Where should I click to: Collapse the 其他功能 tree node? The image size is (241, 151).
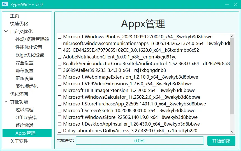(x=6, y=102)
